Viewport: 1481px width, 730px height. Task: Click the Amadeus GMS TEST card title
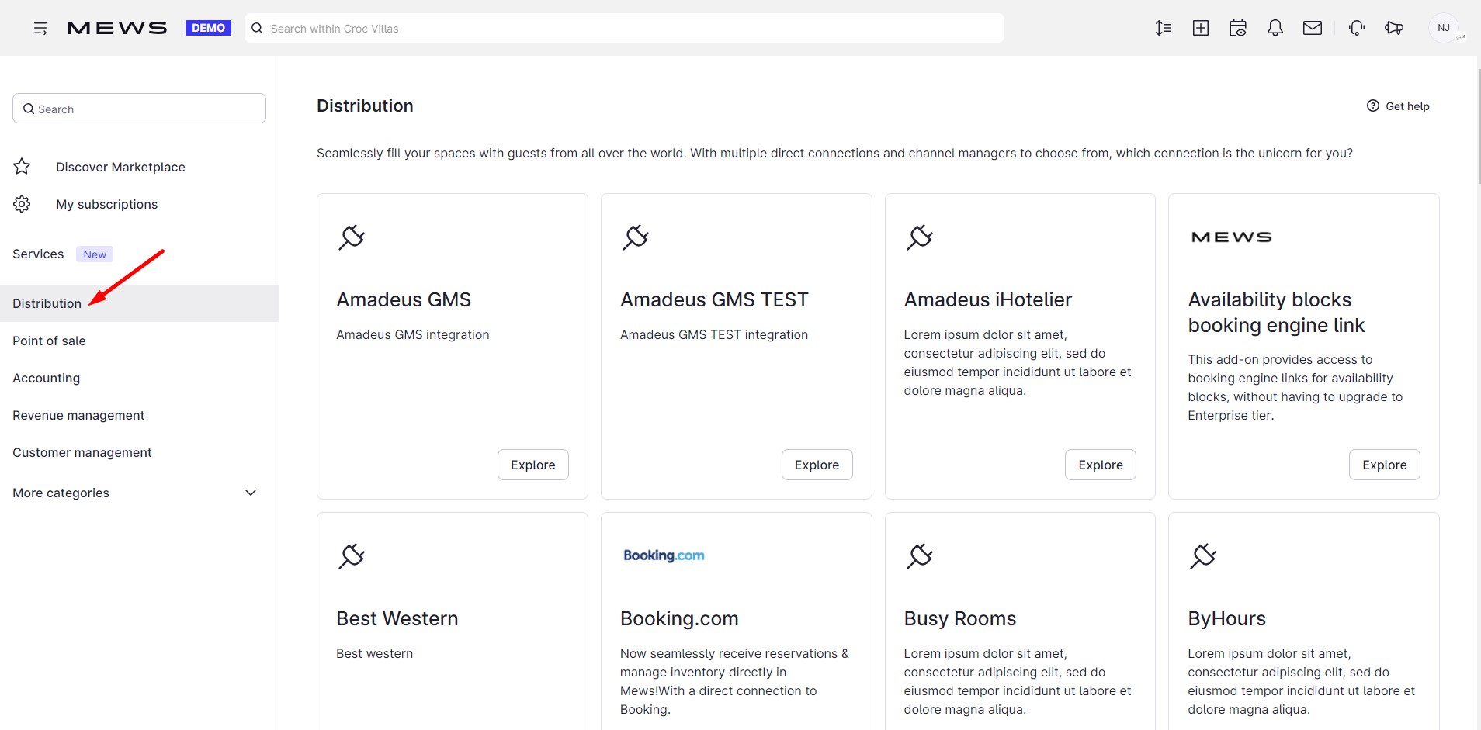[x=714, y=299]
